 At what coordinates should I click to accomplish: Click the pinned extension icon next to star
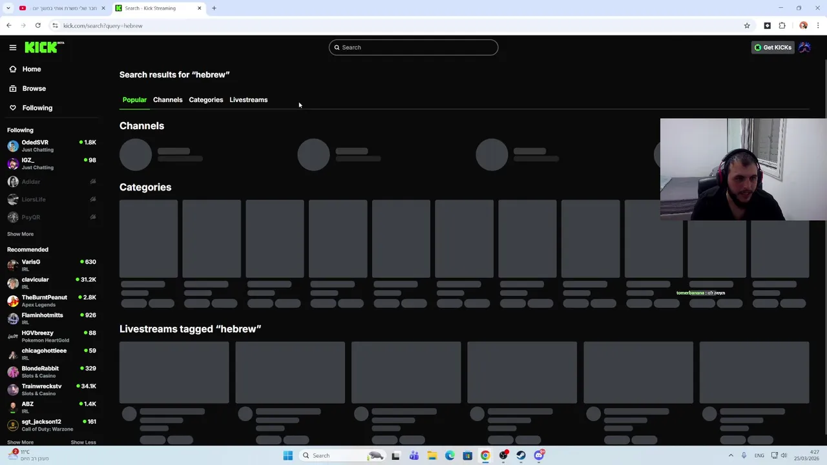coord(767,25)
